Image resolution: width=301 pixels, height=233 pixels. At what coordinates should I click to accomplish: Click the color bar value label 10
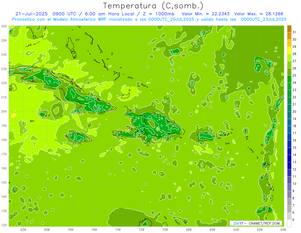(294, 184)
